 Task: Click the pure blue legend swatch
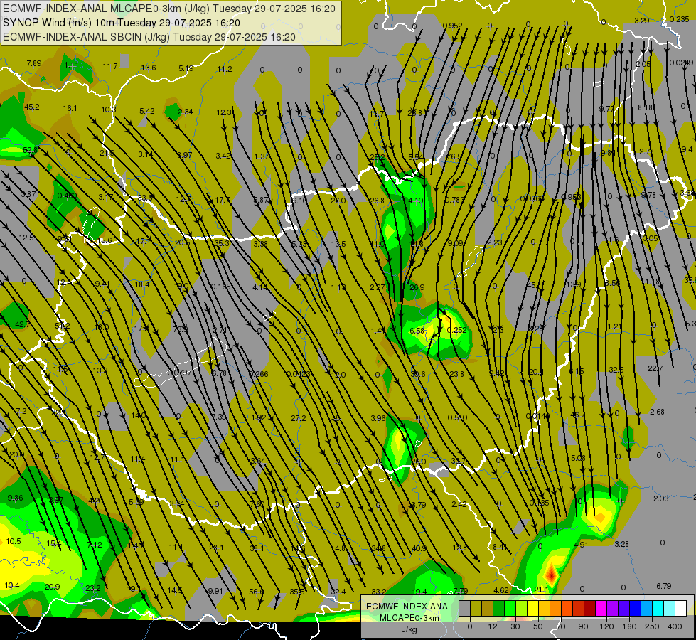point(636,608)
